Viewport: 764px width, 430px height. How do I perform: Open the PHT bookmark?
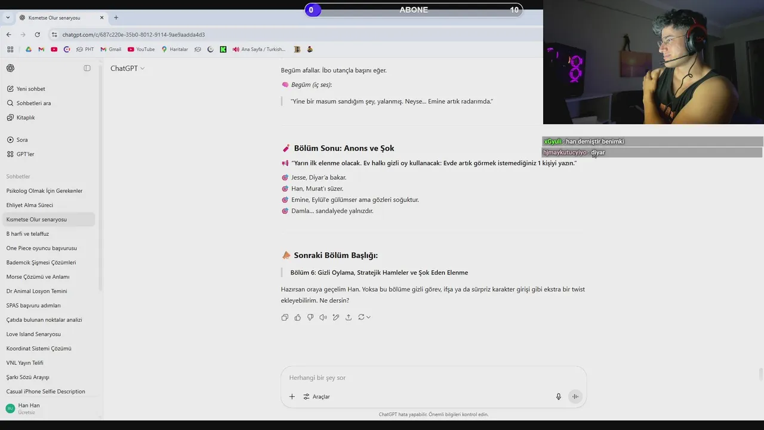coord(85,50)
